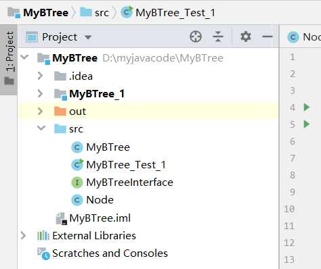
Task: Click the External Libraries bars icon
Action: [43, 236]
